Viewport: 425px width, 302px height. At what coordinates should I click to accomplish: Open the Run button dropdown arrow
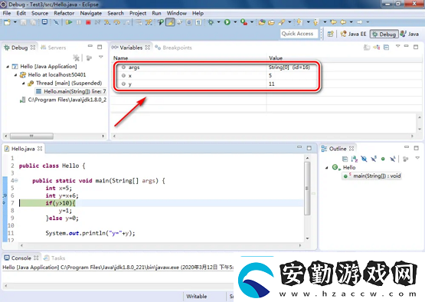(235, 22)
